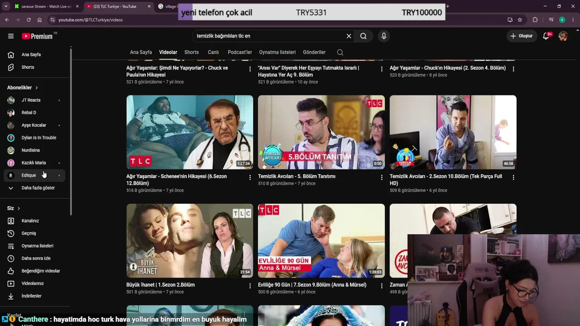The width and height of the screenshot is (580, 326).
Task: Open options for Chuck ve Paula'nın Hikayesi video
Action: 250,69
